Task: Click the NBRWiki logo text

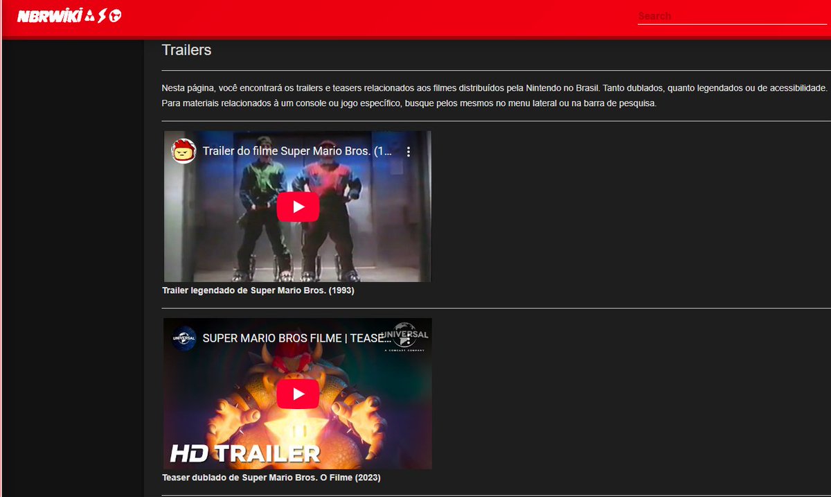Action: [48, 16]
